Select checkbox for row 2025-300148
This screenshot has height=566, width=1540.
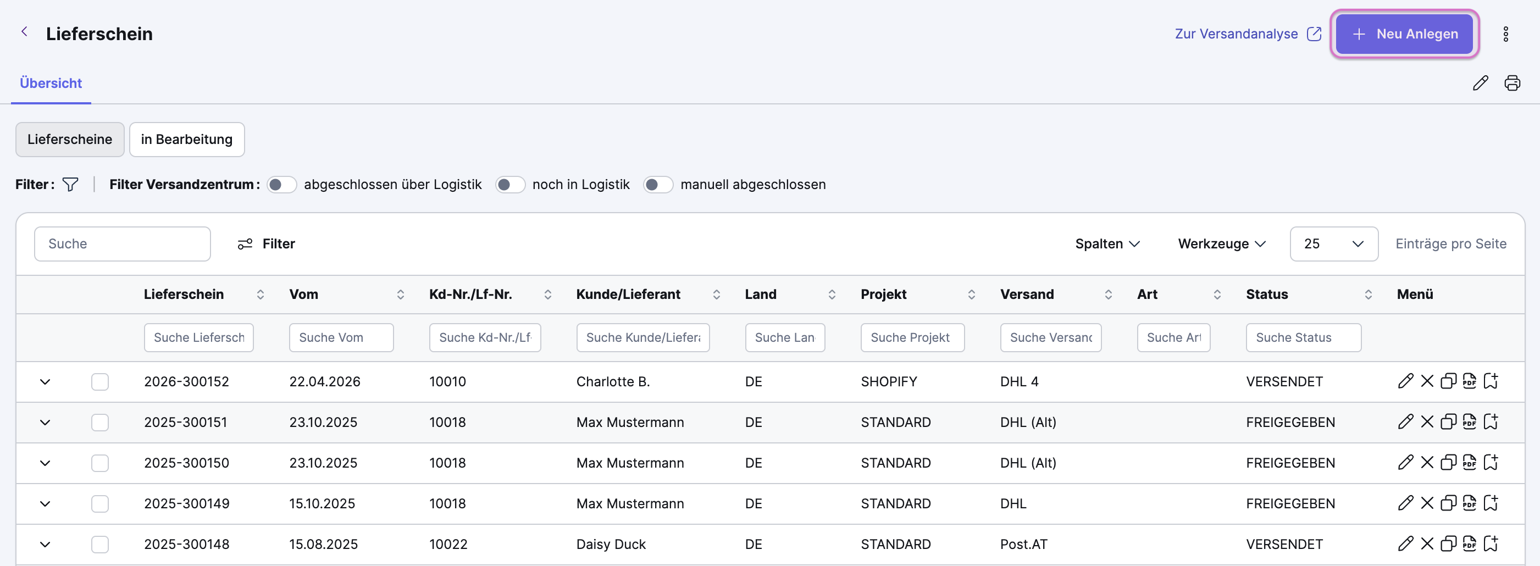[x=100, y=544]
